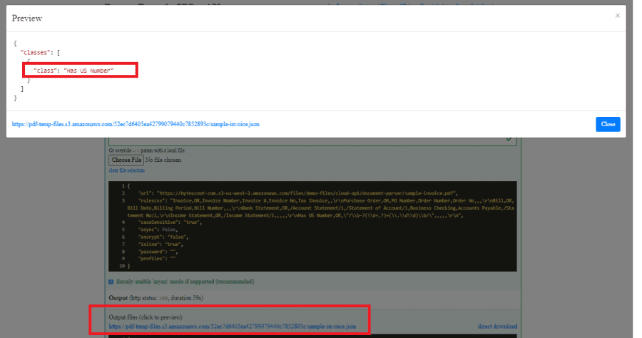Click the "url" line in the code editor
Viewport: 642px width, 338px height.
(x=285, y=193)
